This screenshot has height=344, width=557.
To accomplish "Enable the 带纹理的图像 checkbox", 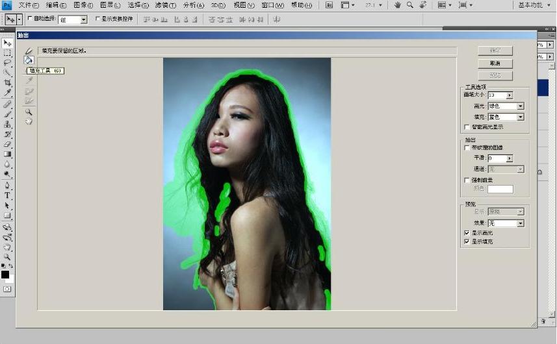I will tap(467, 147).
